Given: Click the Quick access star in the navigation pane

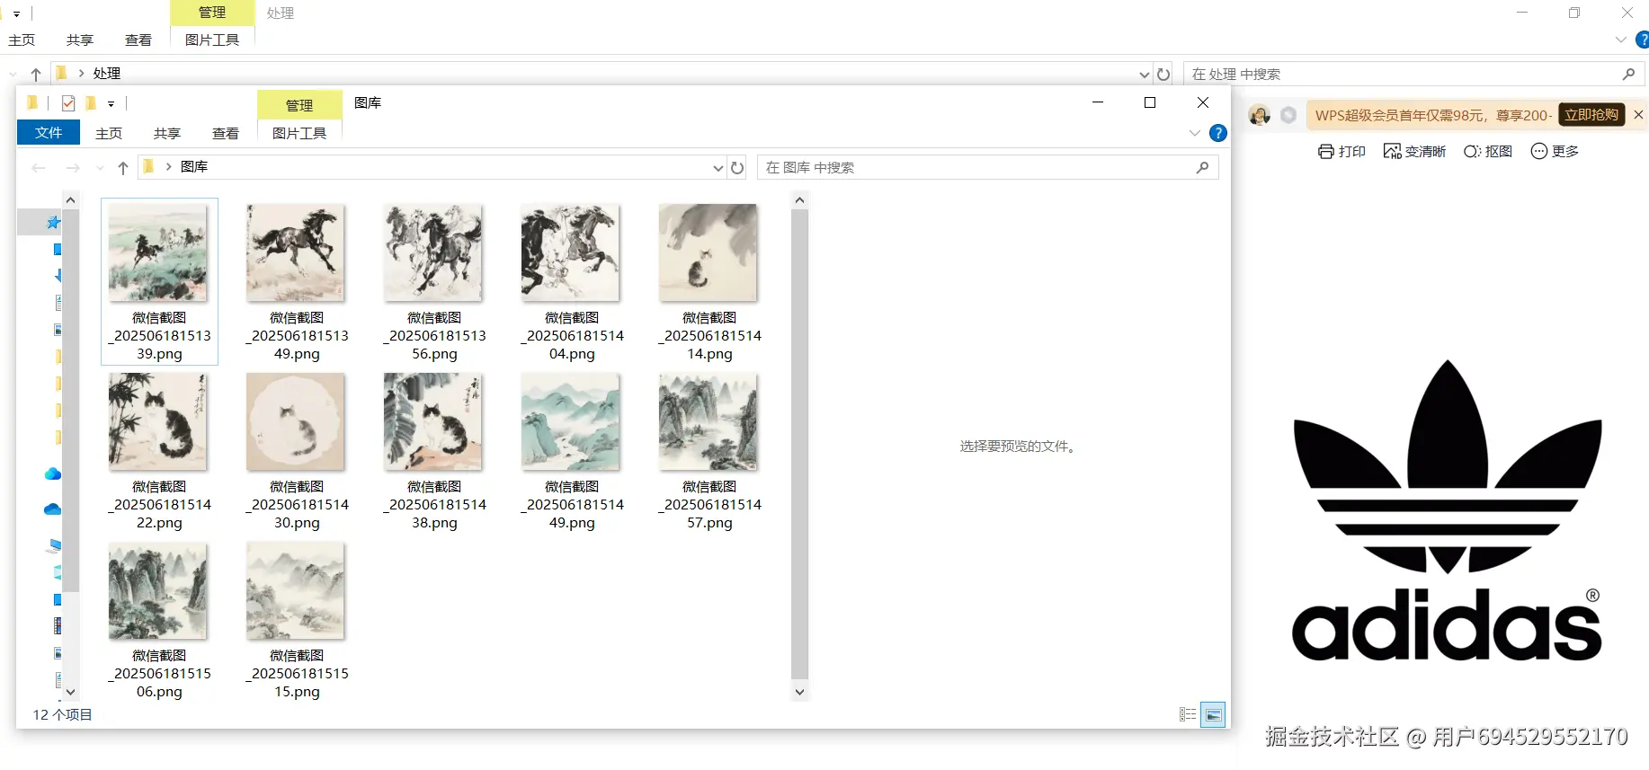Looking at the screenshot, I should click(x=53, y=222).
